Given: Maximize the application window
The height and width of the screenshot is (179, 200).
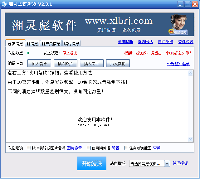Looking at the screenshot, I should pyautogui.click(x=187, y=4).
